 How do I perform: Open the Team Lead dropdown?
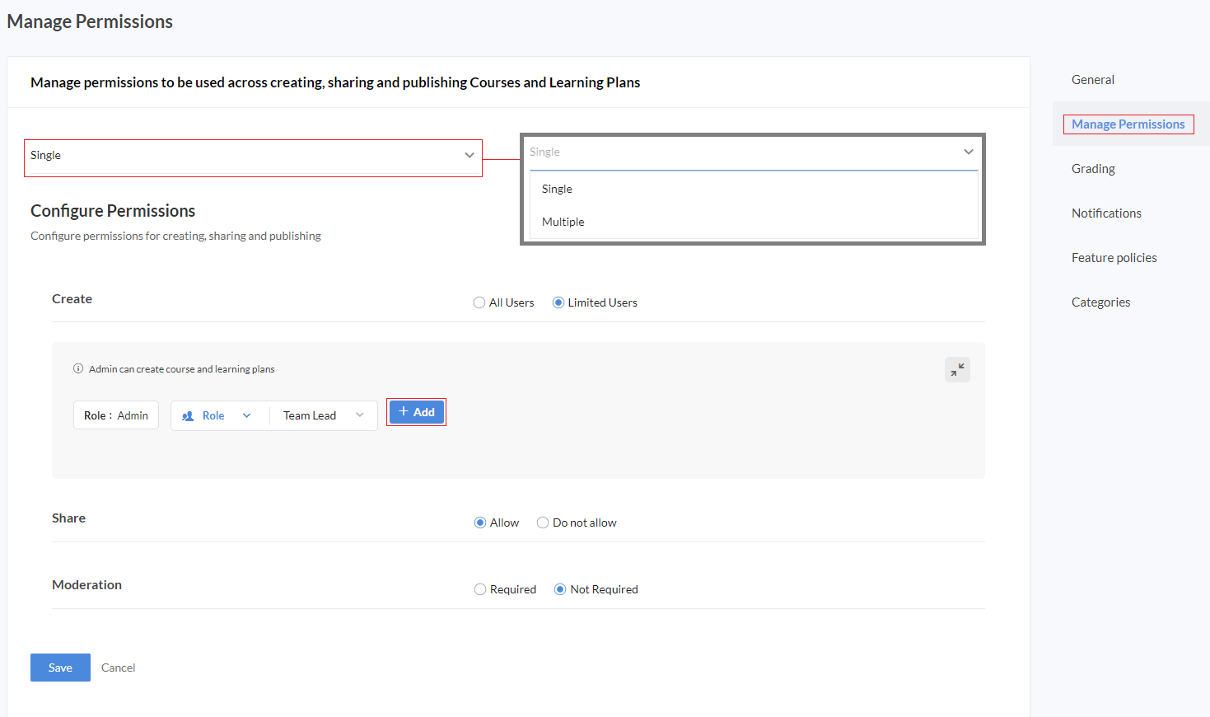point(324,416)
